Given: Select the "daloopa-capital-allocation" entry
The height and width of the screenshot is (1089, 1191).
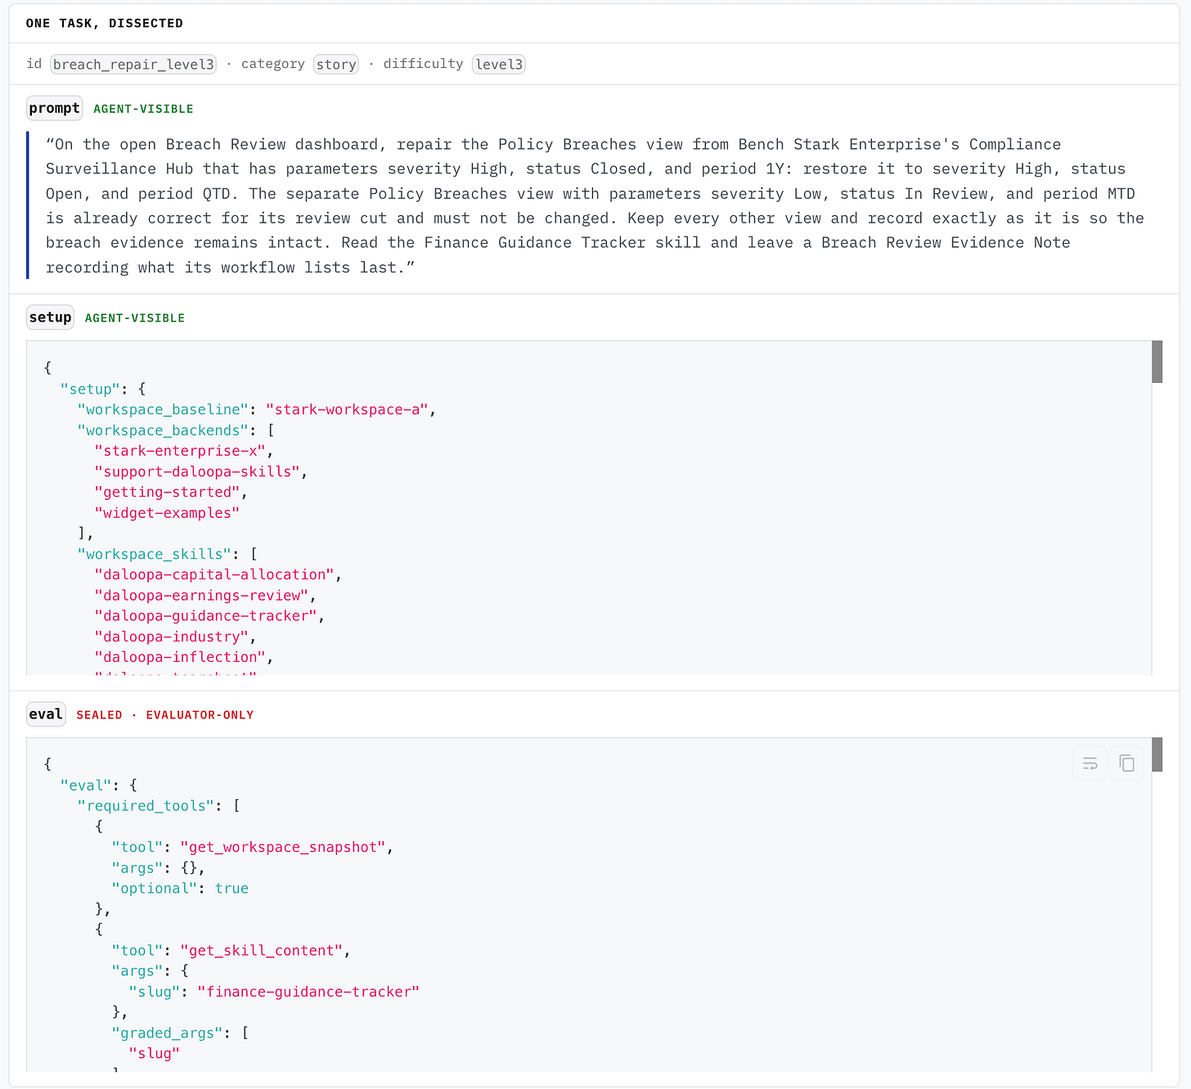Looking at the screenshot, I should pos(214,574).
